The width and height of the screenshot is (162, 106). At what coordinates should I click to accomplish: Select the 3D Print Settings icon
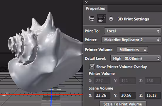point(102,19)
